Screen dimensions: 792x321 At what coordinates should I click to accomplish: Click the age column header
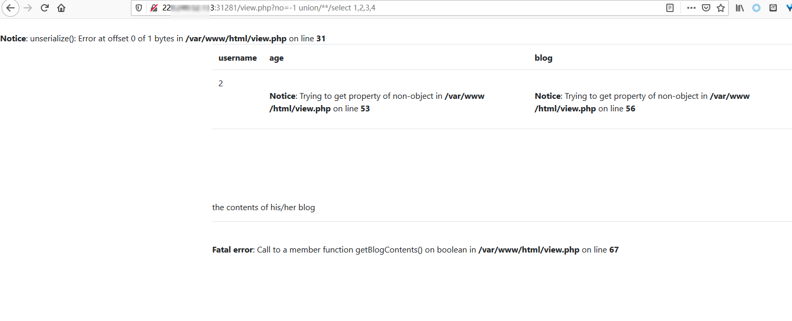[x=276, y=58]
